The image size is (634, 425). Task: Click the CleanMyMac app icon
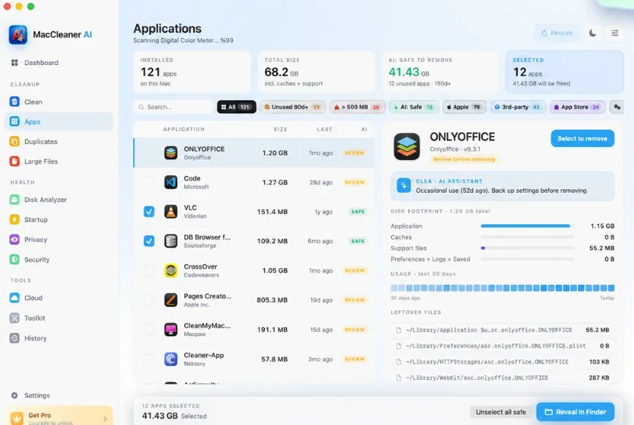point(170,329)
